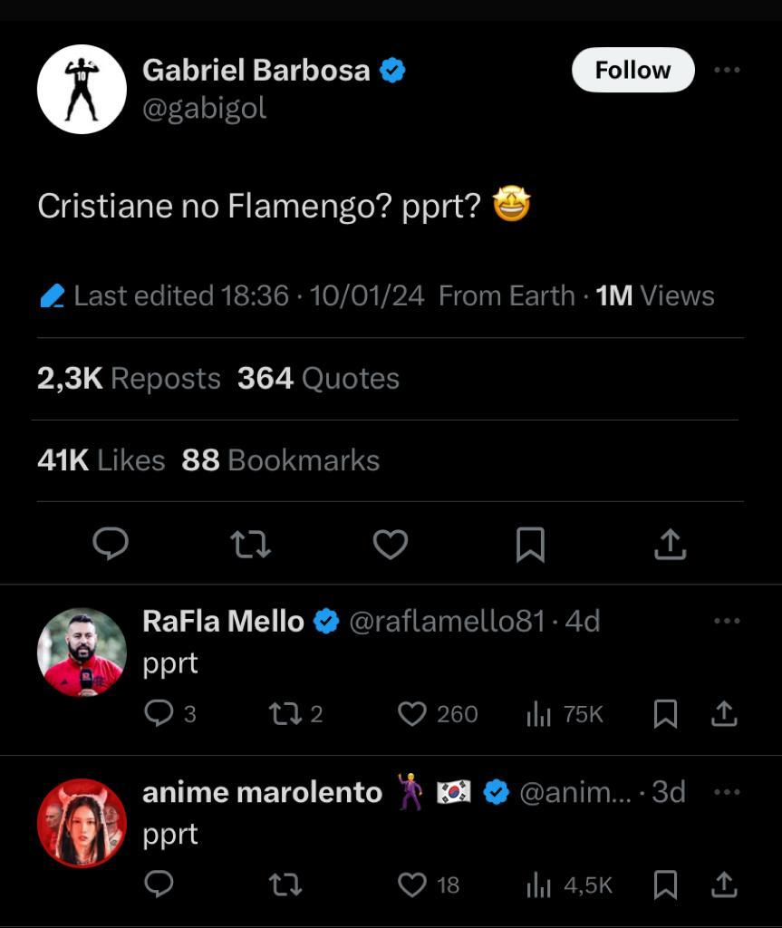Bookmark the main tweet by Gabriel Barbosa

click(x=530, y=544)
